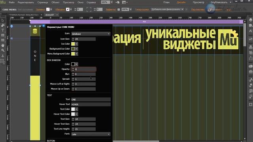Viewport: 253px width, 142px height.
Task: Open the Заливка fill link
Action: pos(40,9)
